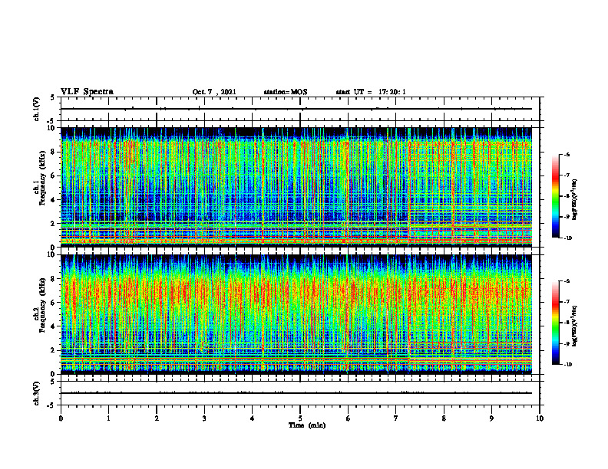Image resolution: width=608 pixels, height=469 pixels.
Task: Click the time axis tick label "1"
Action: (x=108, y=418)
